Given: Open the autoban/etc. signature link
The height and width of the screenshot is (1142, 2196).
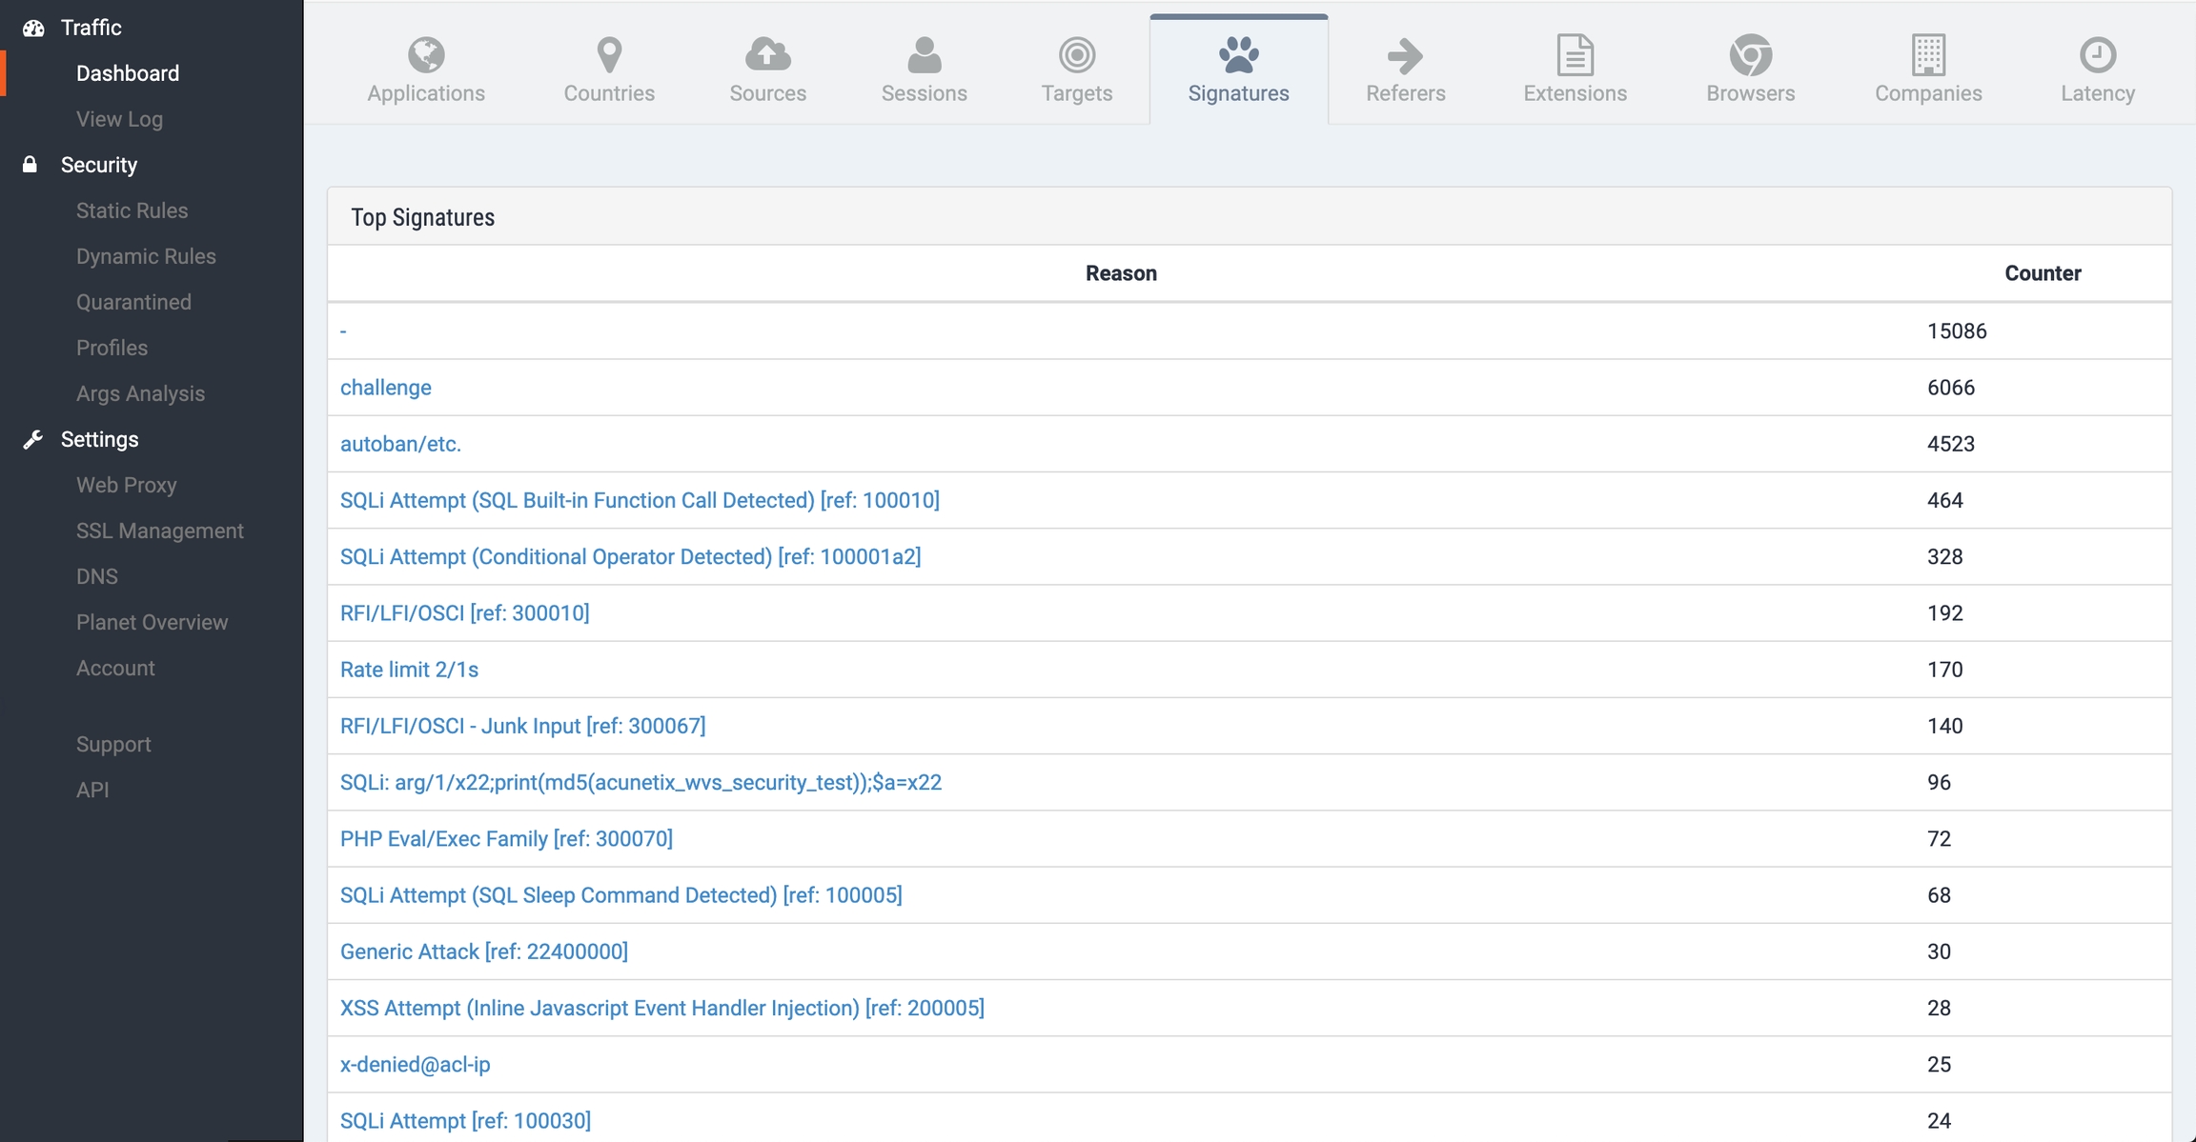Looking at the screenshot, I should click(400, 444).
